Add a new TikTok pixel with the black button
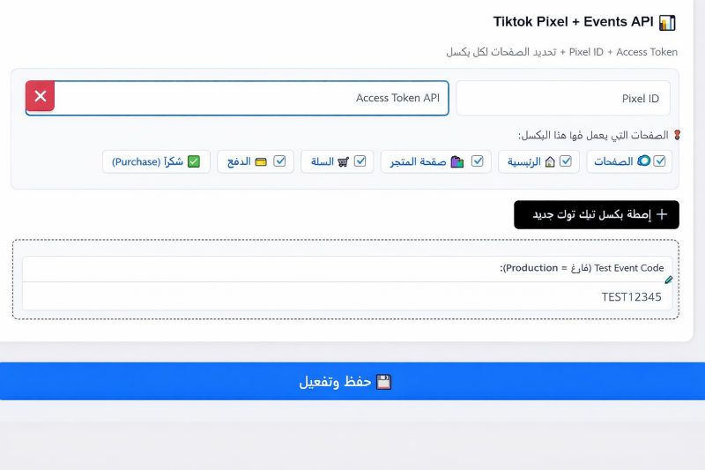705x470 pixels. coord(596,214)
